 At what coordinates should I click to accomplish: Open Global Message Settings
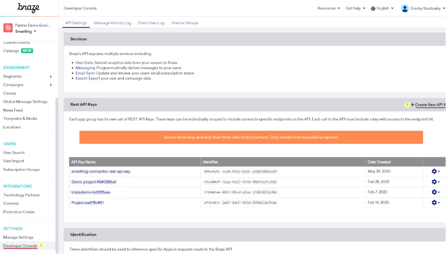pyautogui.click(x=25, y=101)
